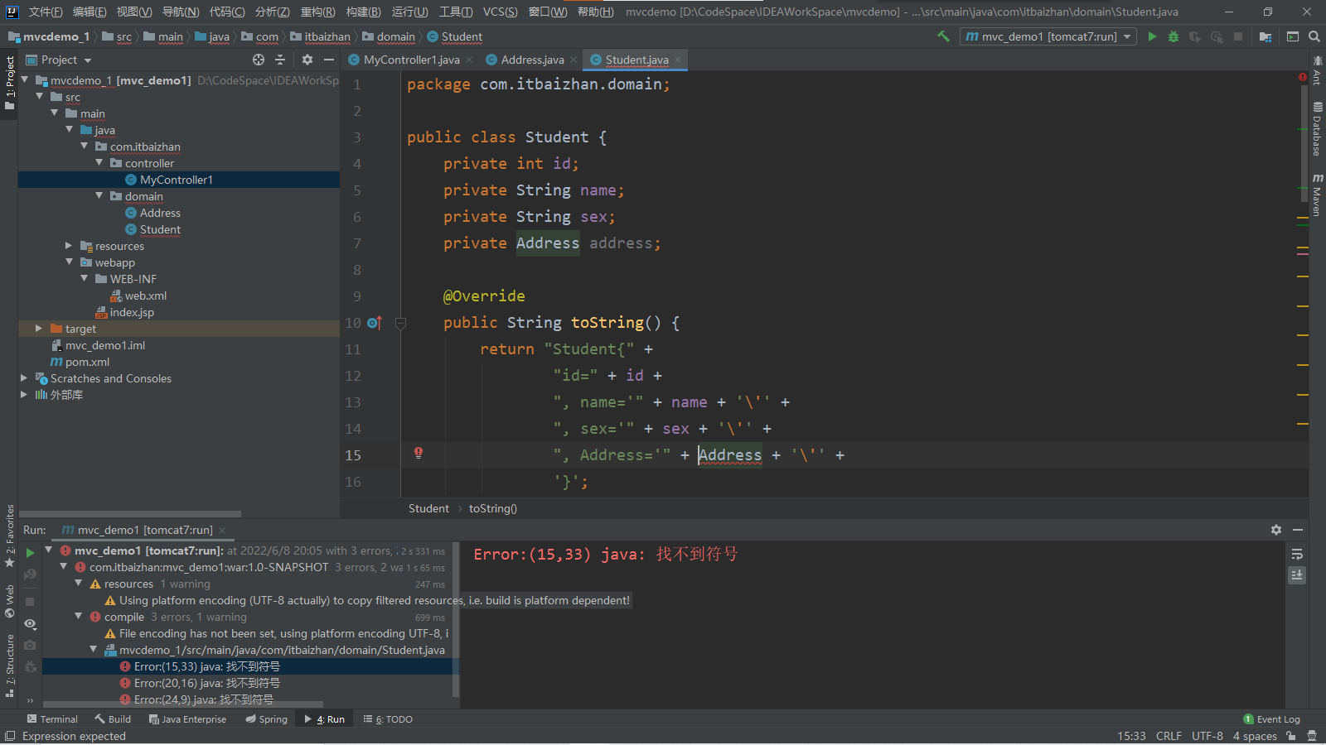The image size is (1326, 745).
Task: Open the mvc_demo1 [tomcat7:run] configuration dropdown
Action: click(1048, 36)
